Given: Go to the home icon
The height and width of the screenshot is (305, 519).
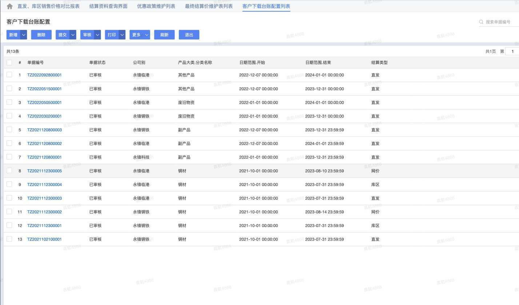Looking at the screenshot, I should pyautogui.click(x=10, y=6).
